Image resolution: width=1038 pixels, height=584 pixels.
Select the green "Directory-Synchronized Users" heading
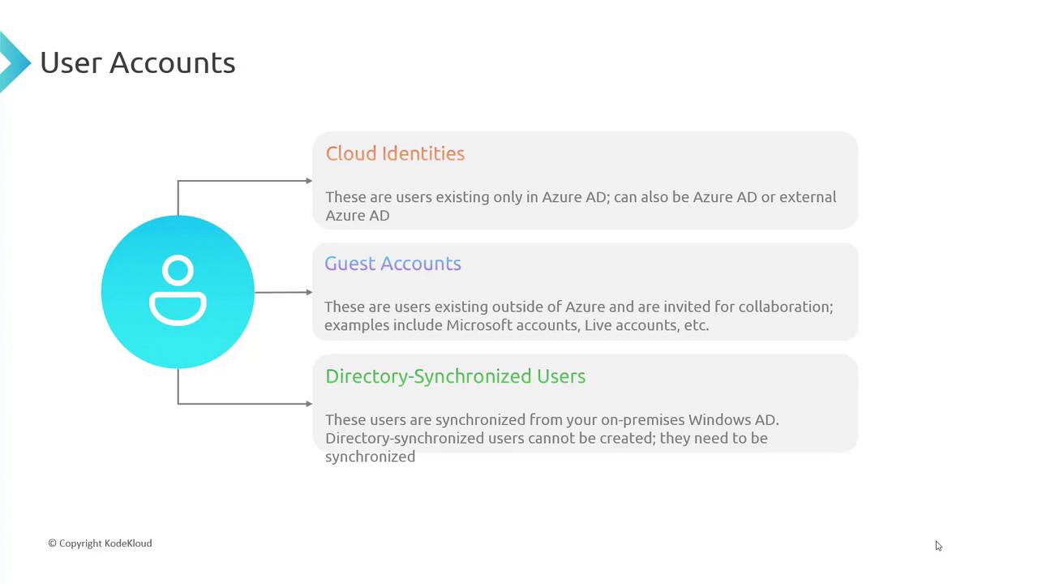click(x=455, y=376)
